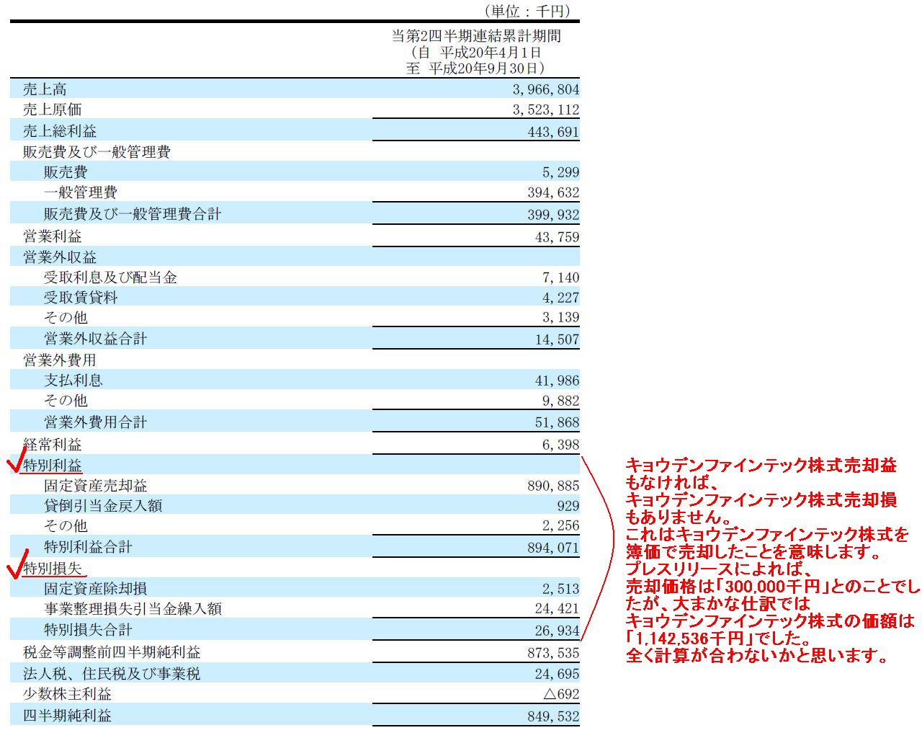Viewport: 922px width, 738px height.
Task: Click the 'その他' label beside 2,256
Action: click(66, 526)
